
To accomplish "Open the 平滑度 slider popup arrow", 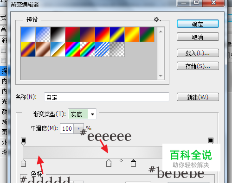I will (x=78, y=128).
